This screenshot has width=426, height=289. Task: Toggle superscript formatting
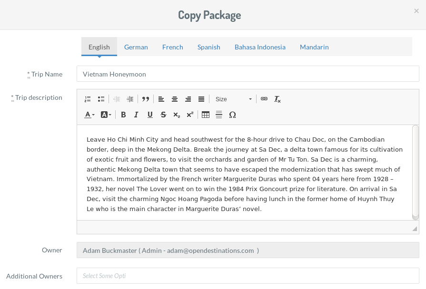click(190, 115)
